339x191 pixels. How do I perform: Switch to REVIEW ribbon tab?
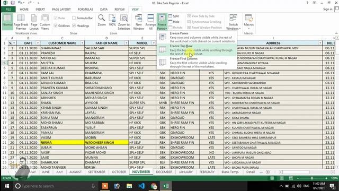click(x=120, y=10)
